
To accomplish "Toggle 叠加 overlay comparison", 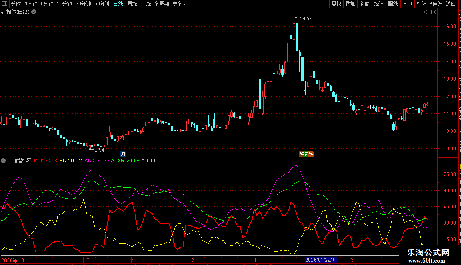I will 350,4.
